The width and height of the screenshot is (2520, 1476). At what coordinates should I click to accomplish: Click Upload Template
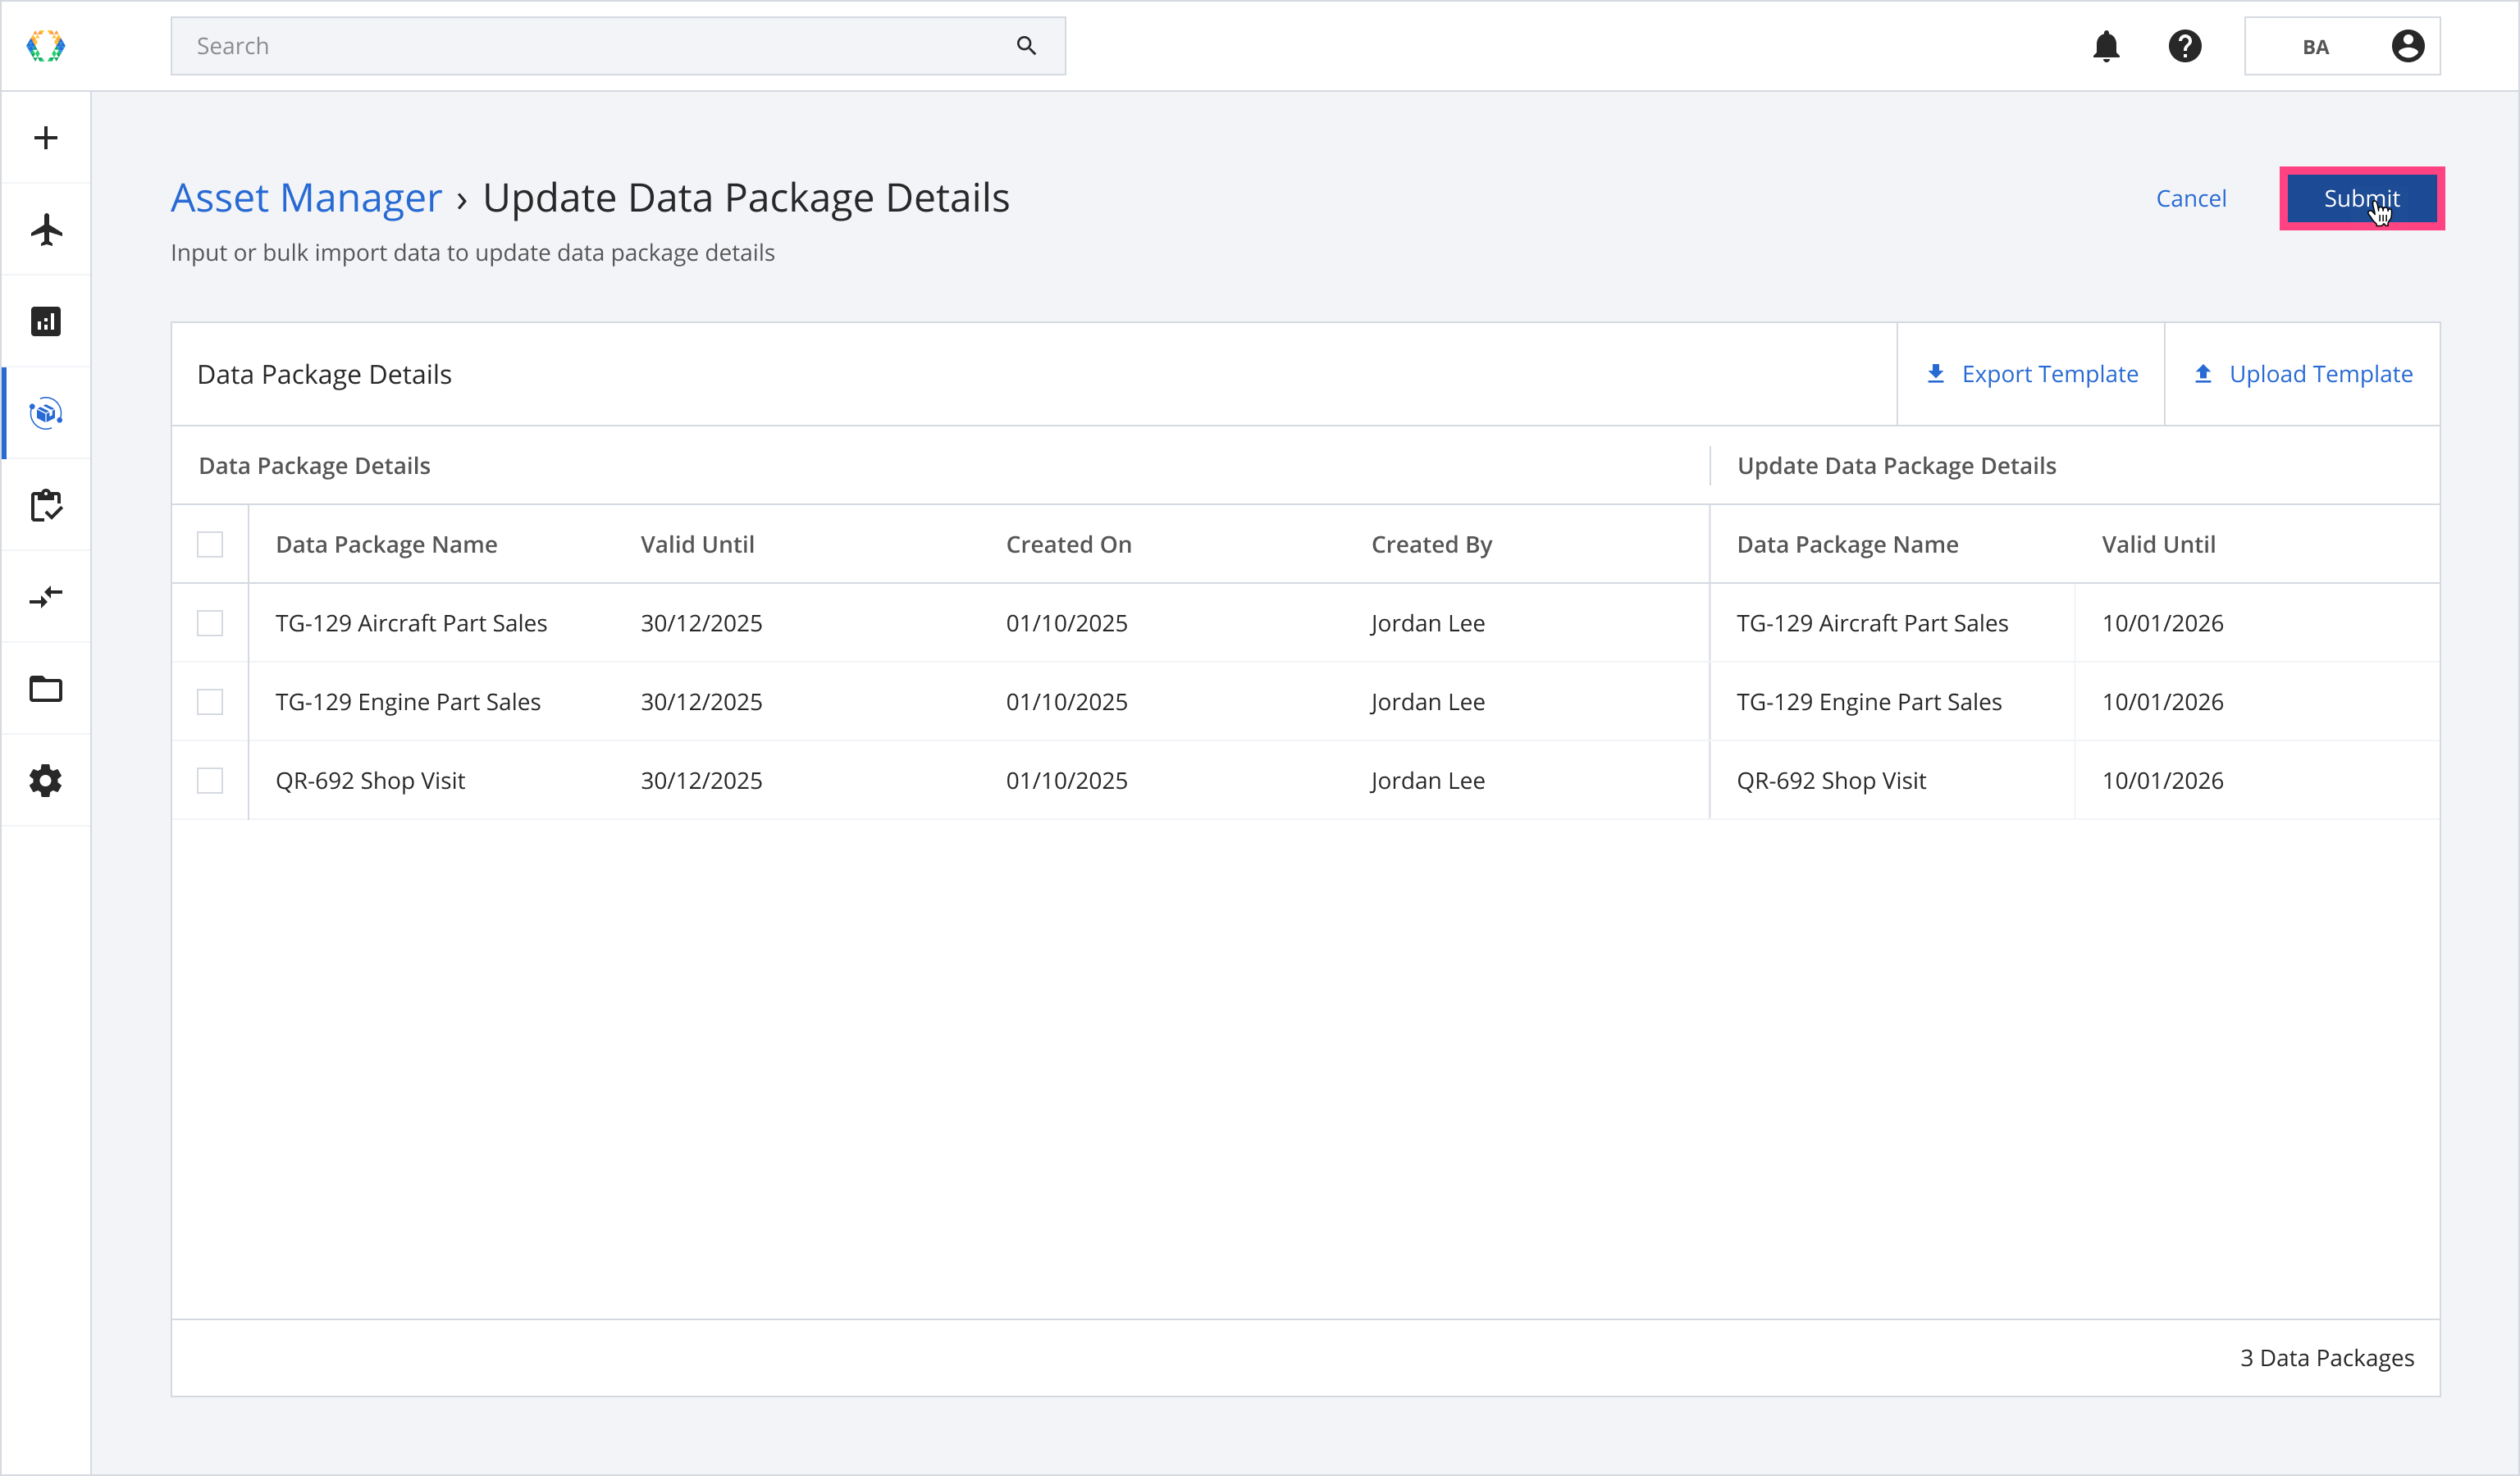click(x=2302, y=375)
